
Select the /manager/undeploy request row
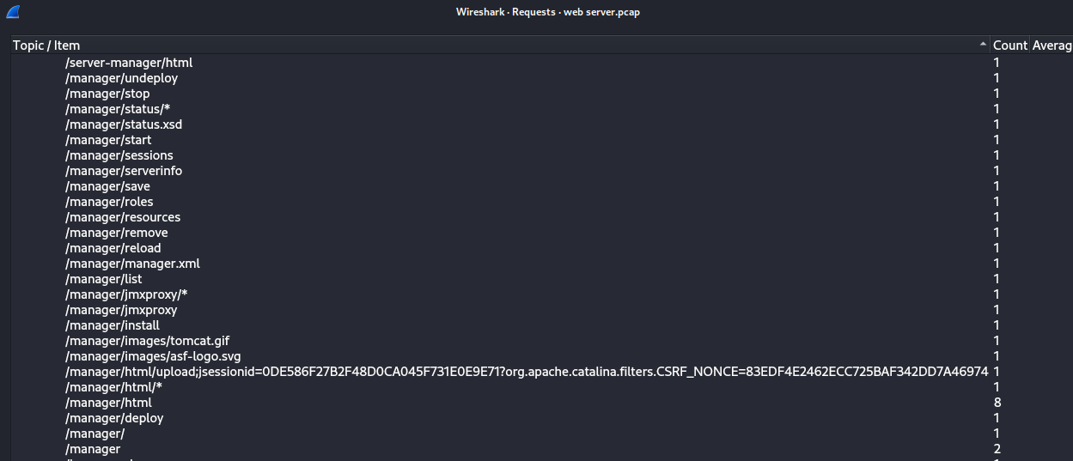[121, 78]
